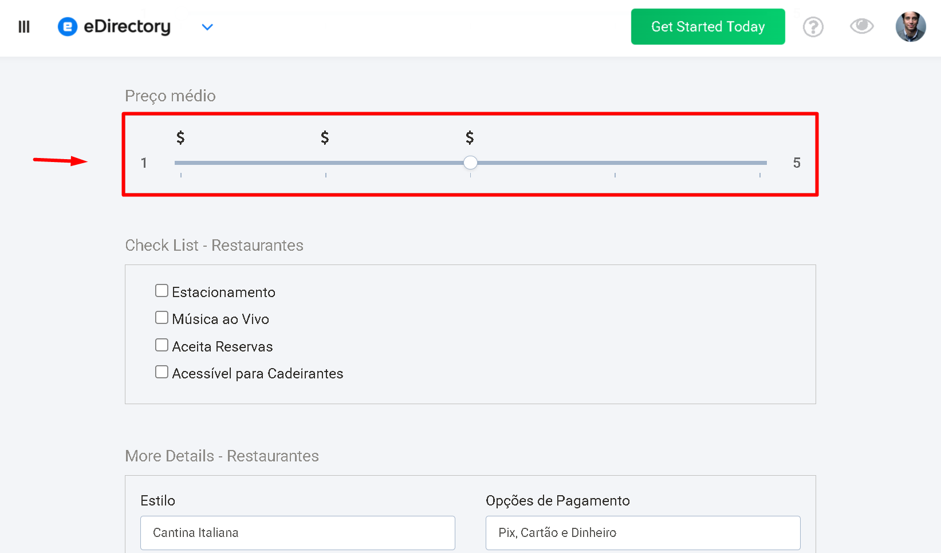
Task: Click the slider's fourth tick mark position
Action: 615,175
